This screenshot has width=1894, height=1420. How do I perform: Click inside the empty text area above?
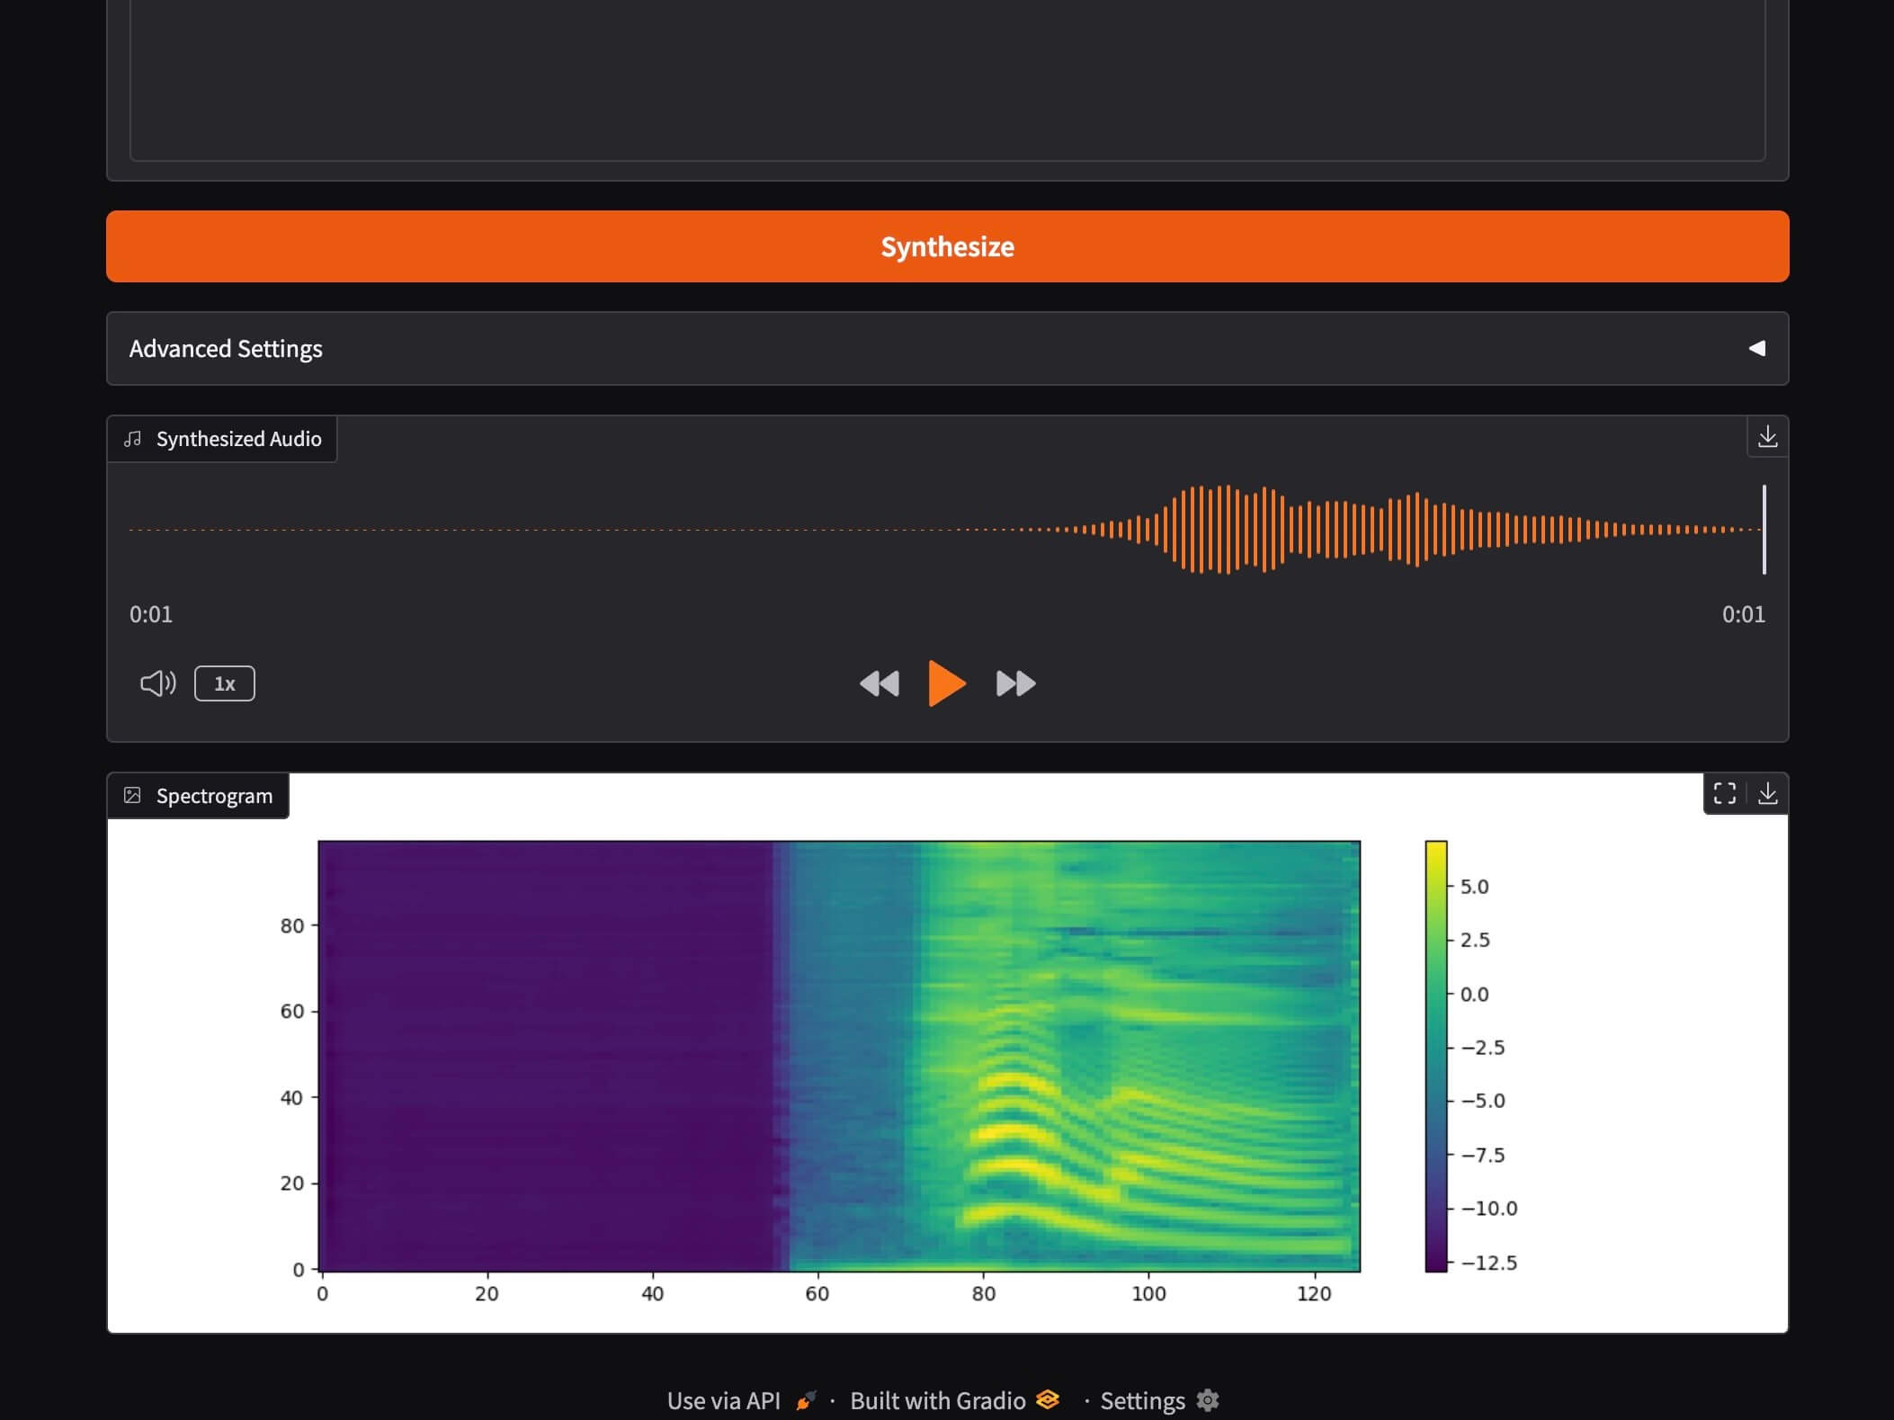pos(947,79)
